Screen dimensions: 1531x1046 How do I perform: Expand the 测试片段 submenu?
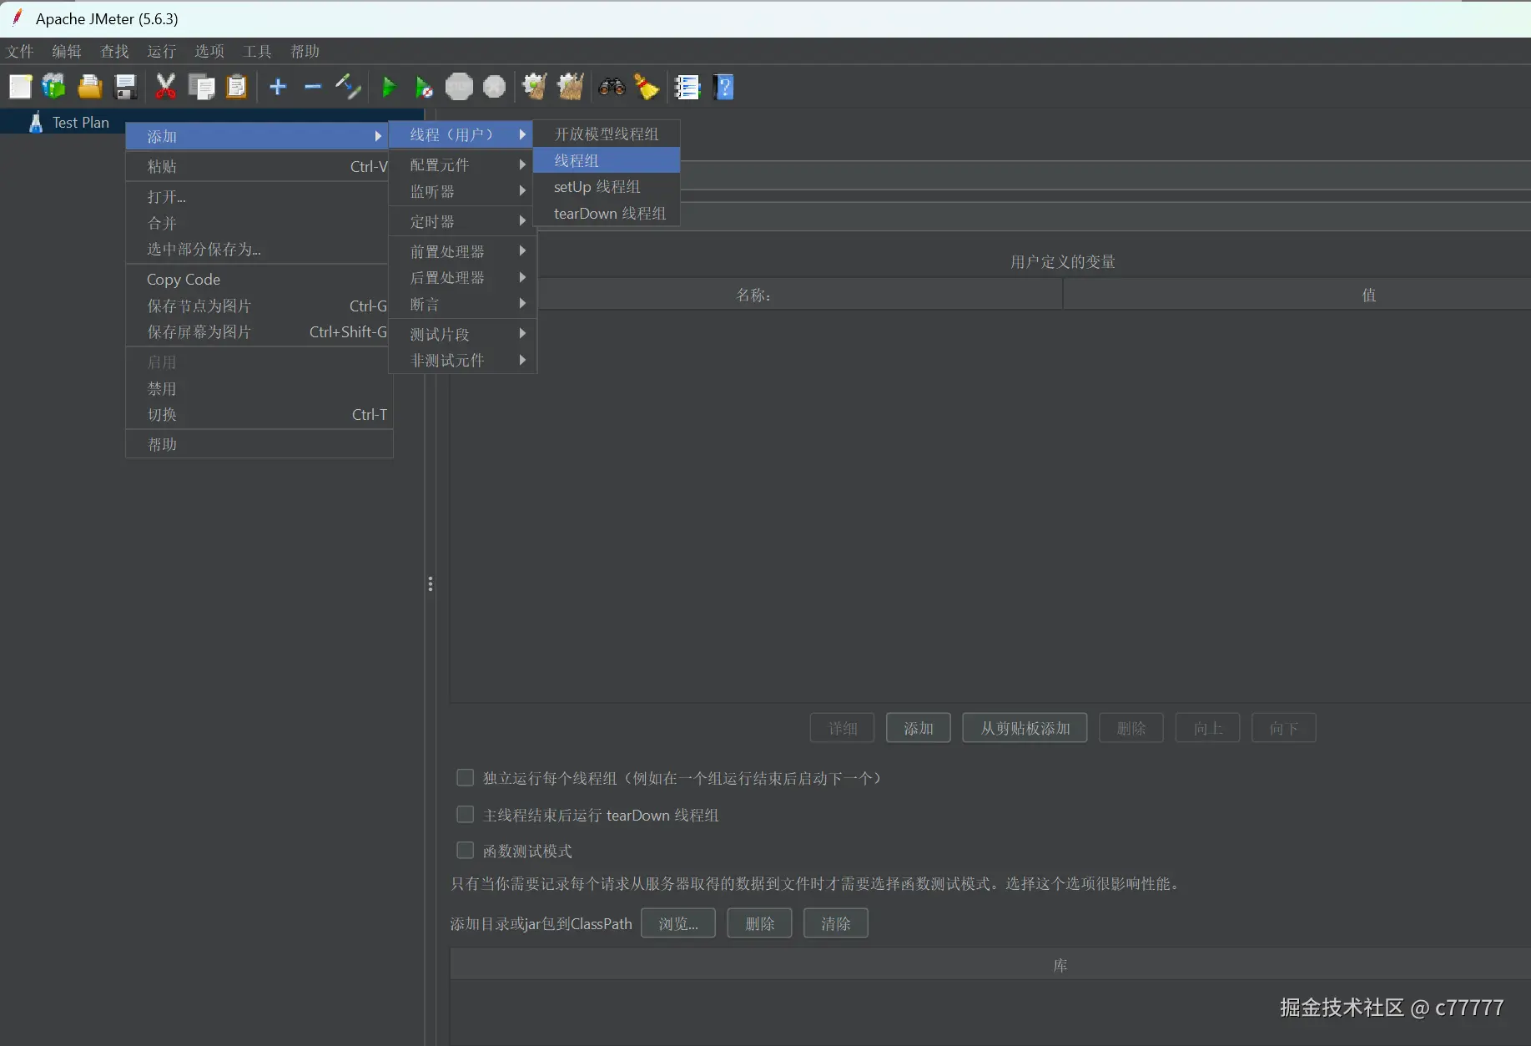click(x=461, y=334)
